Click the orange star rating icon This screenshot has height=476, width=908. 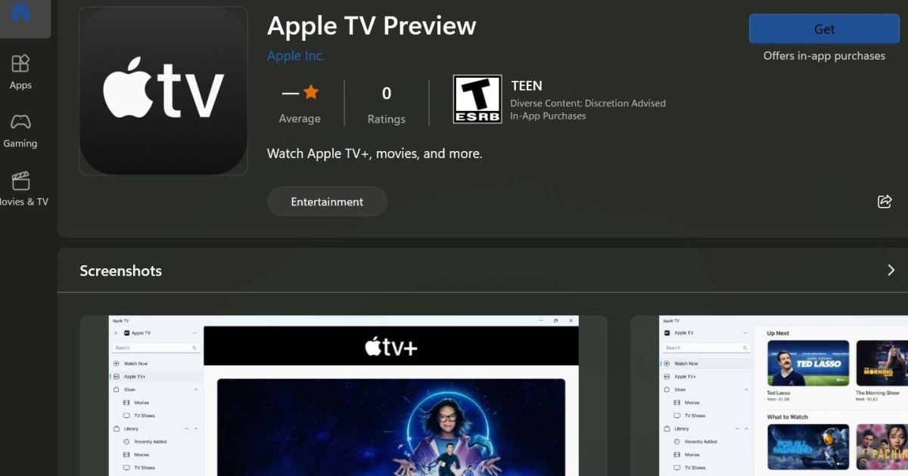click(x=311, y=92)
